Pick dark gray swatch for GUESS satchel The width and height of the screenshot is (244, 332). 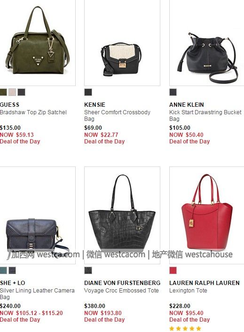click(21, 92)
